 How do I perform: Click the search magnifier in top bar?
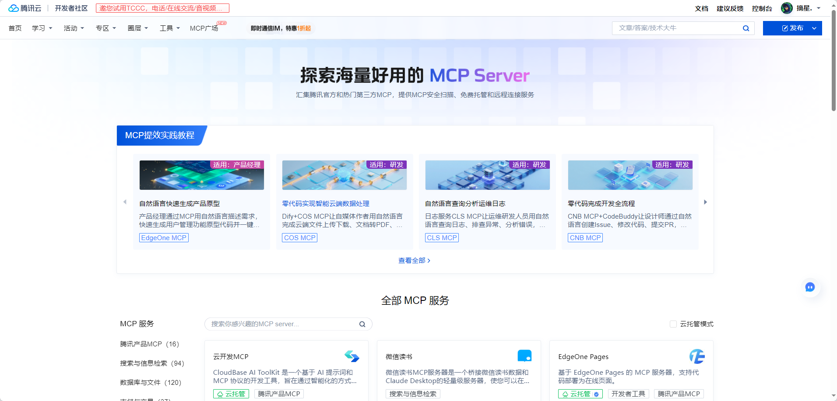pyautogui.click(x=746, y=28)
